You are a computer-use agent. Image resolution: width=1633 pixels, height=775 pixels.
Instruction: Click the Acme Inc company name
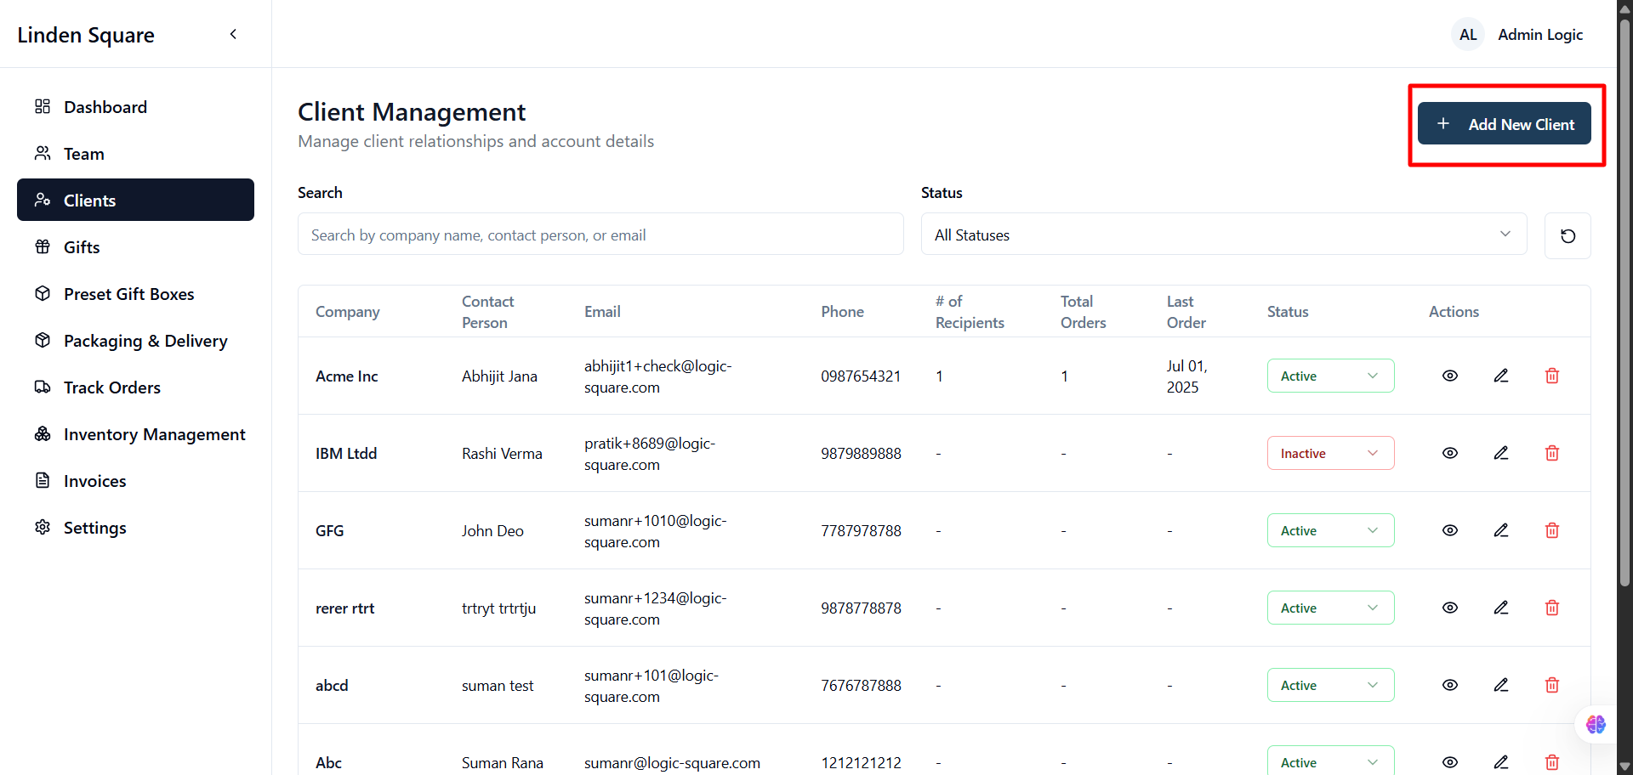pos(346,376)
